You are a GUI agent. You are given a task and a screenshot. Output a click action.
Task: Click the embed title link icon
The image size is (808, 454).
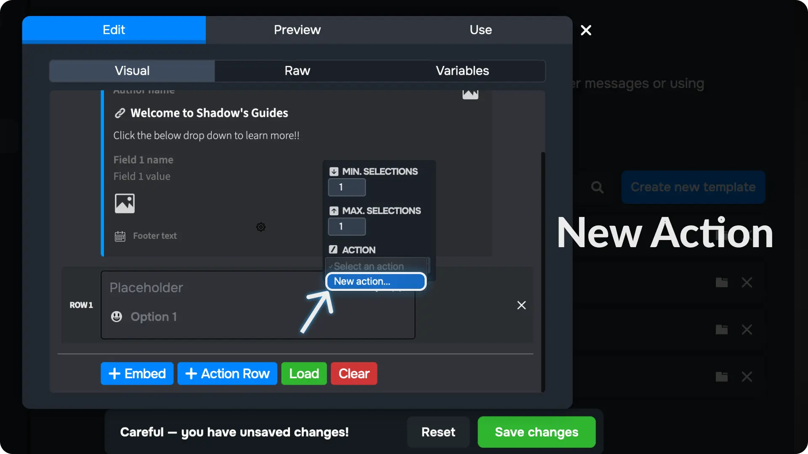coord(120,113)
